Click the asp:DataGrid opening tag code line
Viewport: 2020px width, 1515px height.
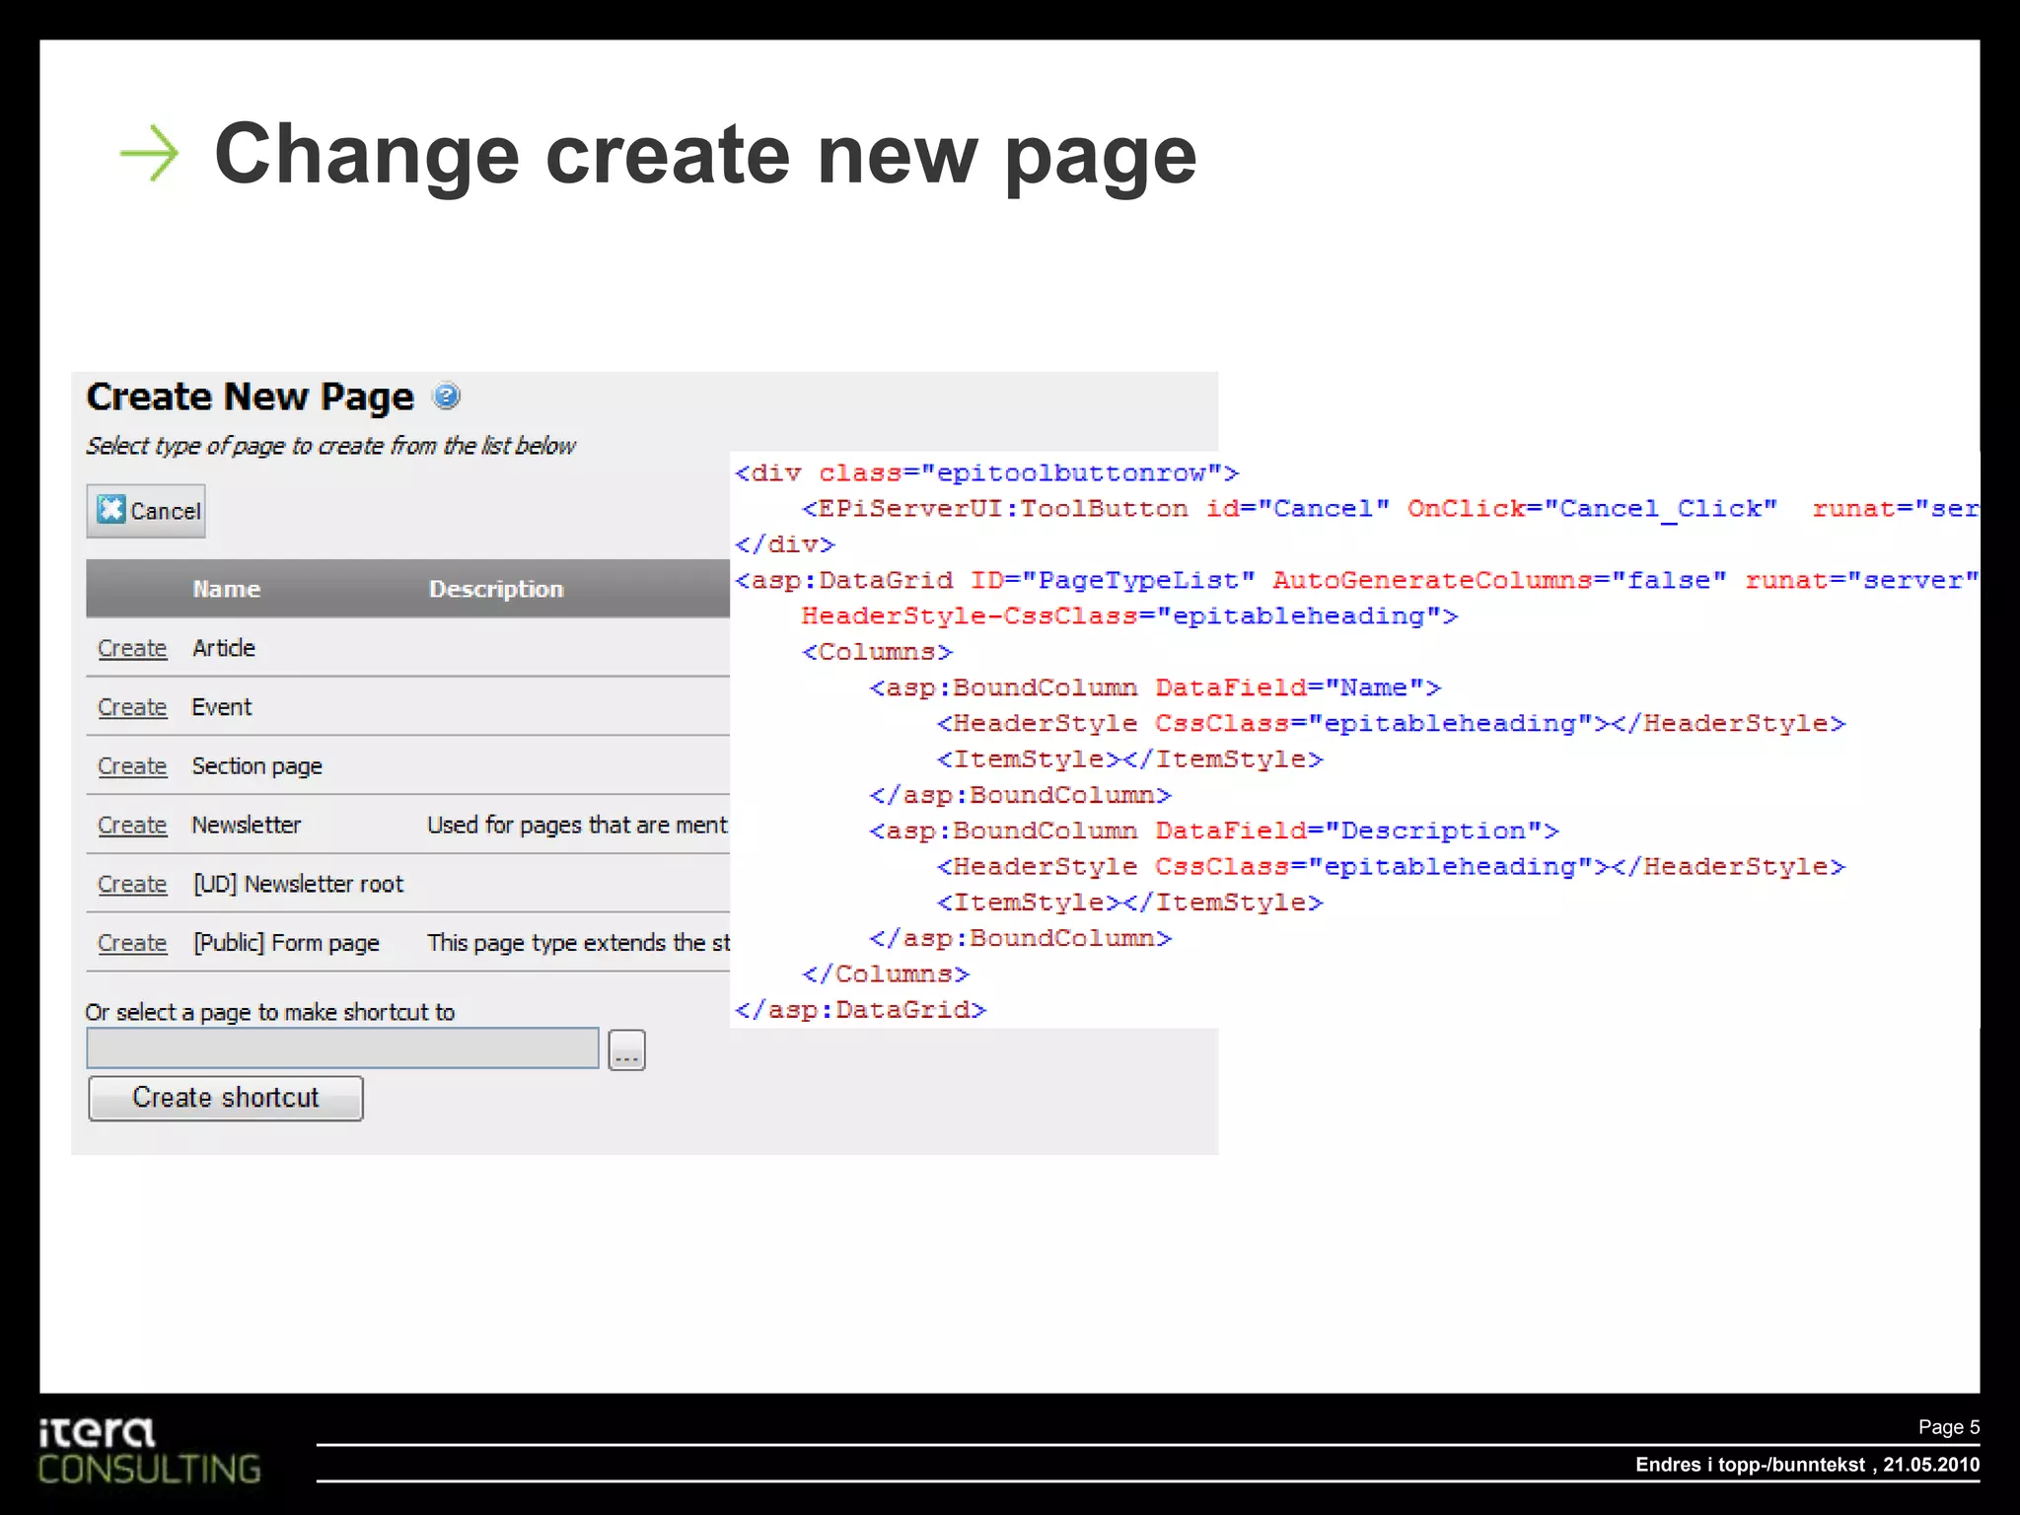pyautogui.click(x=1356, y=580)
